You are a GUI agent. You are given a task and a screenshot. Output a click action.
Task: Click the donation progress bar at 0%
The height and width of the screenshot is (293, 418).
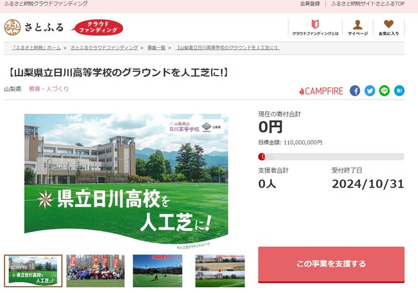click(331, 157)
